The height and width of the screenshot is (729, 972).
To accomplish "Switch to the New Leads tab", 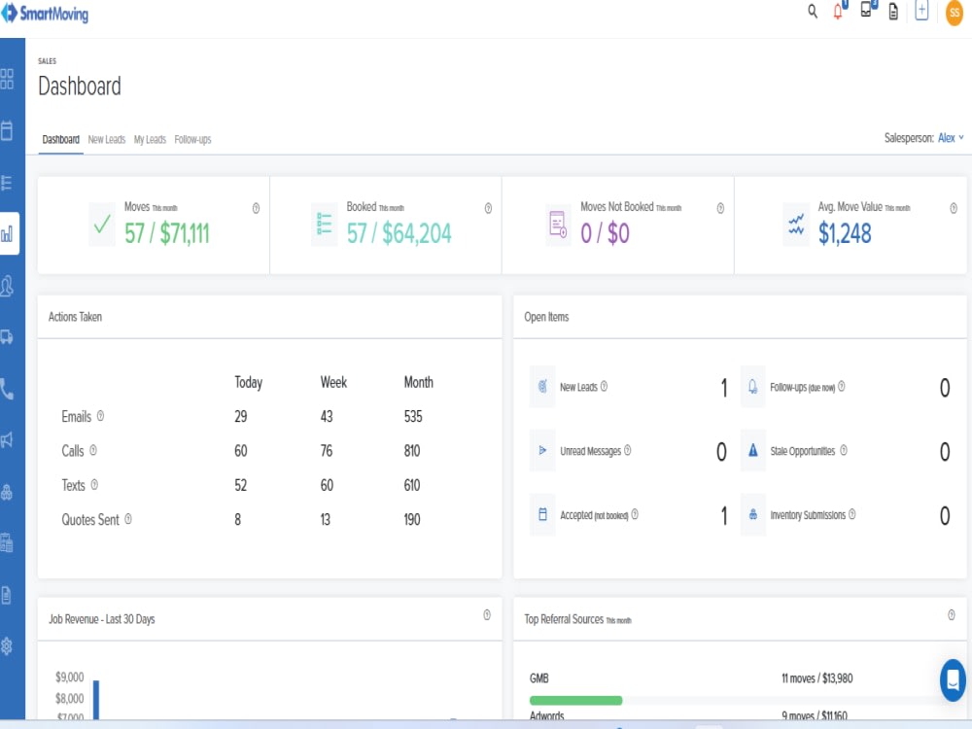I will pos(107,139).
